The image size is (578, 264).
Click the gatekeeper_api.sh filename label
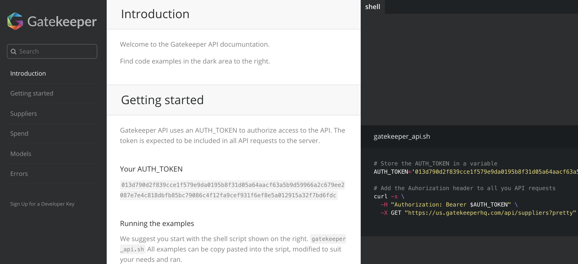(x=402, y=136)
